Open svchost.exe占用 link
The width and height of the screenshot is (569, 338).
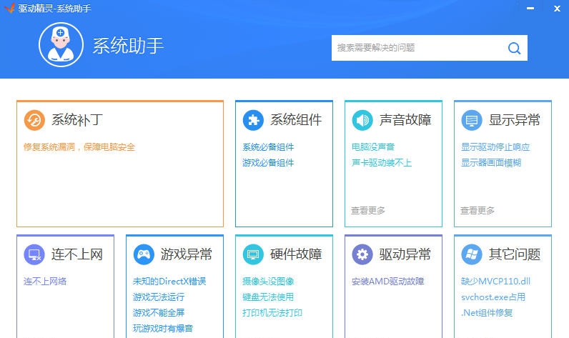(x=493, y=297)
